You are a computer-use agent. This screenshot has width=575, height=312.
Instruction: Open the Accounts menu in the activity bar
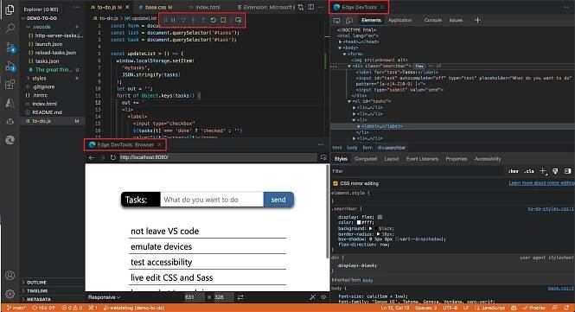pyautogui.click(x=10, y=275)
